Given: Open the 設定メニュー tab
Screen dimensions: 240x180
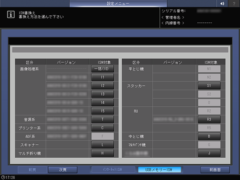Looking at the screenshot, I should [118, 3].
